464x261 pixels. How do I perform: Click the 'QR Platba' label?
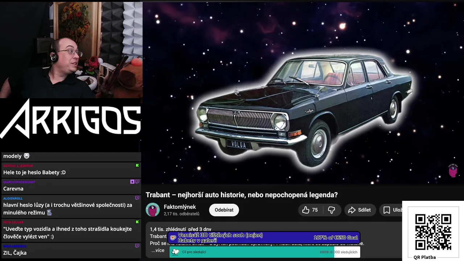(424, 257)
